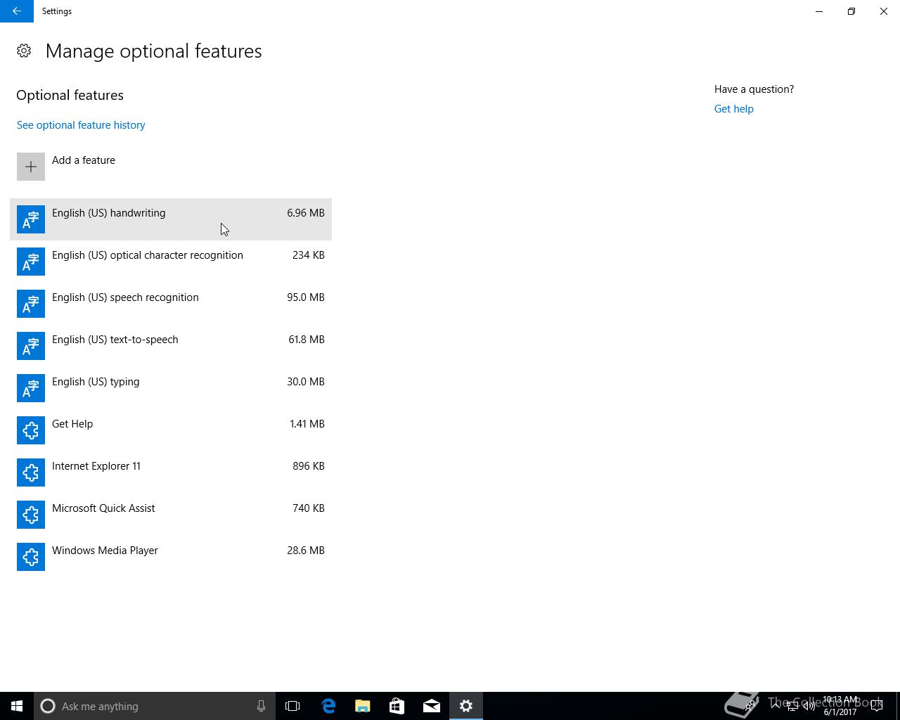Viewport: 900px width, 720px height.
Task: Open Task View from the taskbar
Action: point(292,706)
